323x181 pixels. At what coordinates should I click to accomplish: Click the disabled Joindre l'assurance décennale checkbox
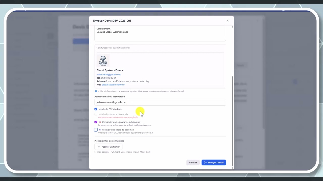[96, 114]
